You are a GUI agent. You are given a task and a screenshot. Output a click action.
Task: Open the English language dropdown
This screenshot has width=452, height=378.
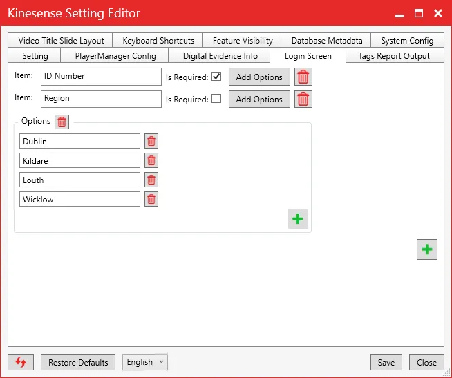pos(145,362)
